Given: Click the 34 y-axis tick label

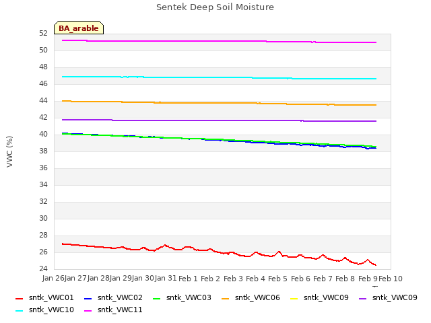Looking at the screenshot, I should [x=43, y=184].
